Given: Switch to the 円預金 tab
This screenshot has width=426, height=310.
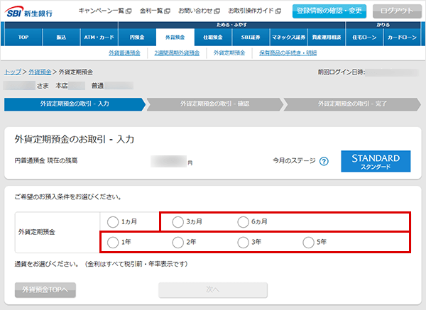Looking at the screenshot, I should [x=133, y=36].
